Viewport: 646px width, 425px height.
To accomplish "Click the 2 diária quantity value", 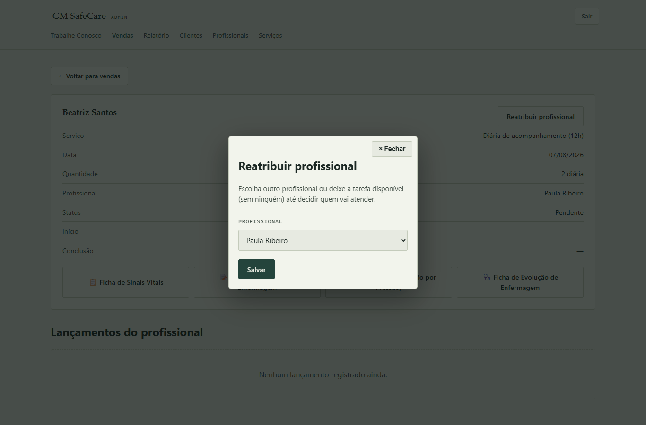I will (572, 174).
